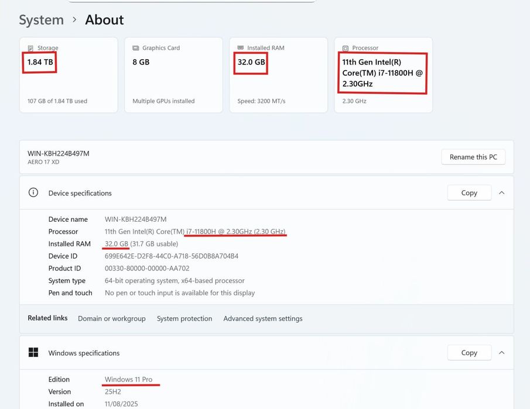Click the 'Device specifications' section title
Image resolution: width=530 pixels, height=409 pixels.
tap(80, 193)
